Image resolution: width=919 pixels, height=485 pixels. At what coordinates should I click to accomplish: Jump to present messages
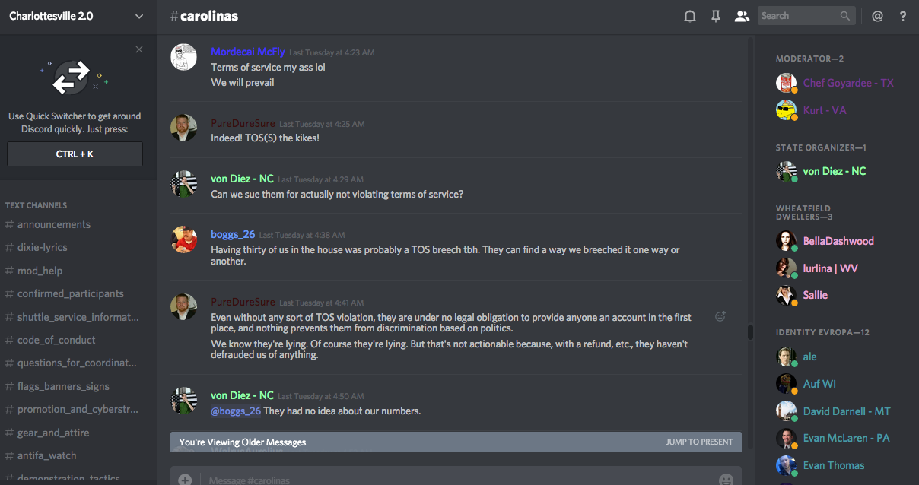click(699, 442)
